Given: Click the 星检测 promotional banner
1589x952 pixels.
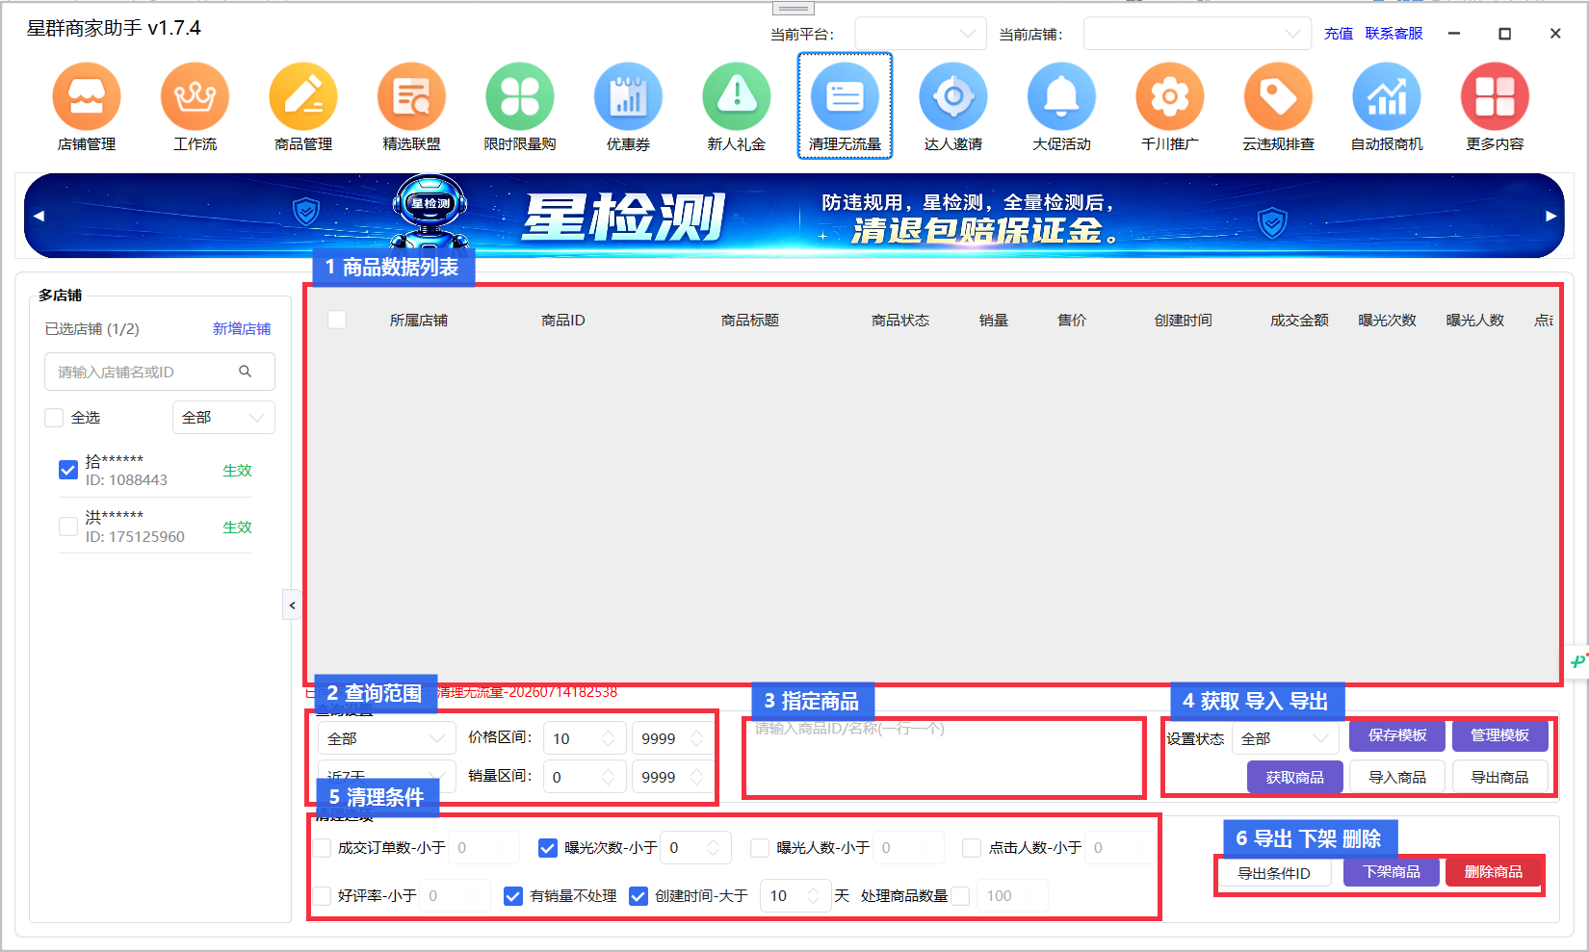Looking at the screenshot, I should [794, 216].
